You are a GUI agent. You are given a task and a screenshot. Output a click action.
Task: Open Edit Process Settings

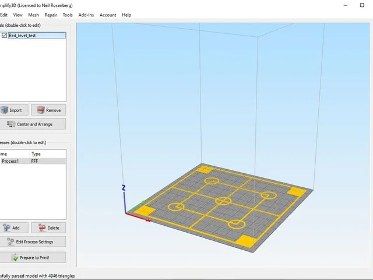(x=33, y=242)
